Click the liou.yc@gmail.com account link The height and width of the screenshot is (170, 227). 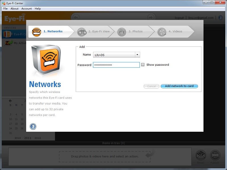click(x=201, y=18)
